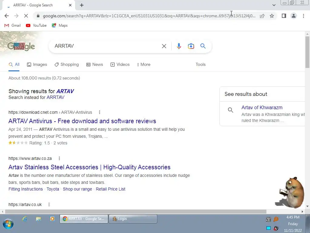
Task: Switch to Login window in taskbar
Action: tap(133, 219)
